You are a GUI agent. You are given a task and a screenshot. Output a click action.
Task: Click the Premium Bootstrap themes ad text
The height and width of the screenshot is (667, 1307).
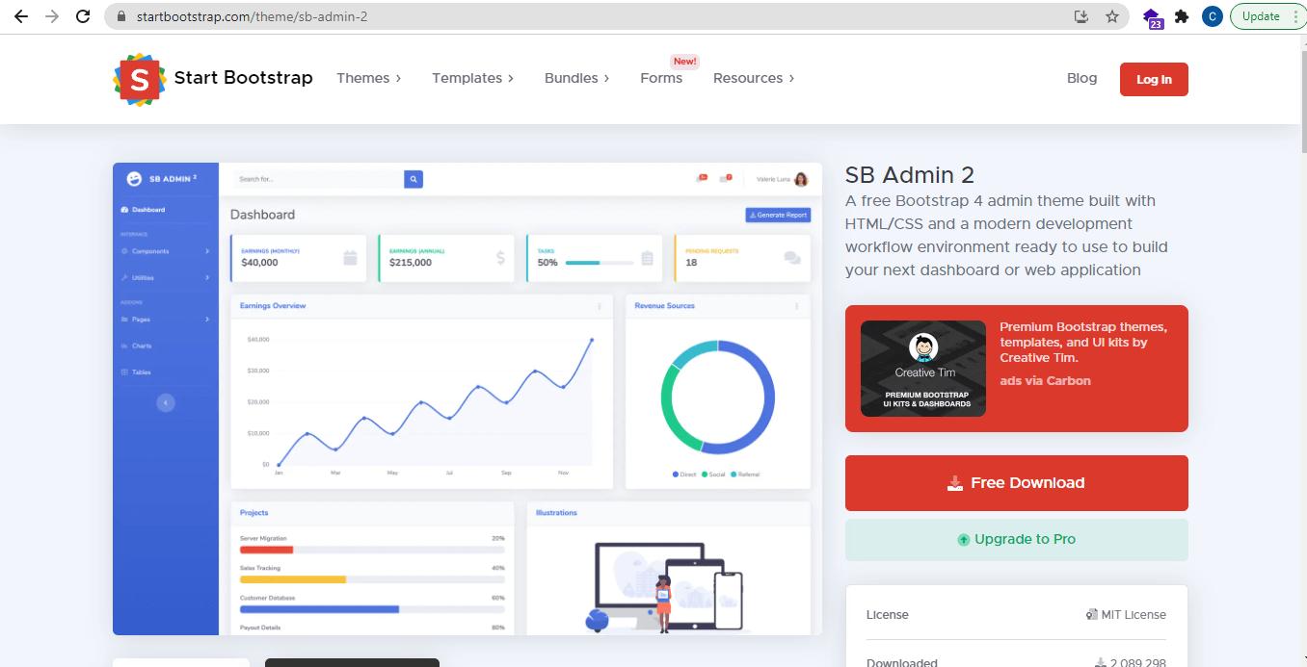point(1083,342)
